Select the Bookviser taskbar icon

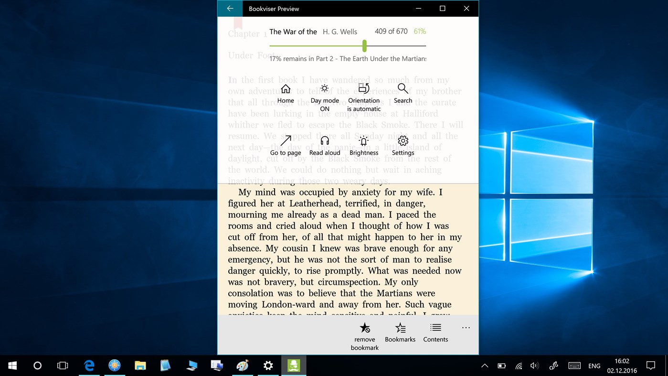[293, 365]
